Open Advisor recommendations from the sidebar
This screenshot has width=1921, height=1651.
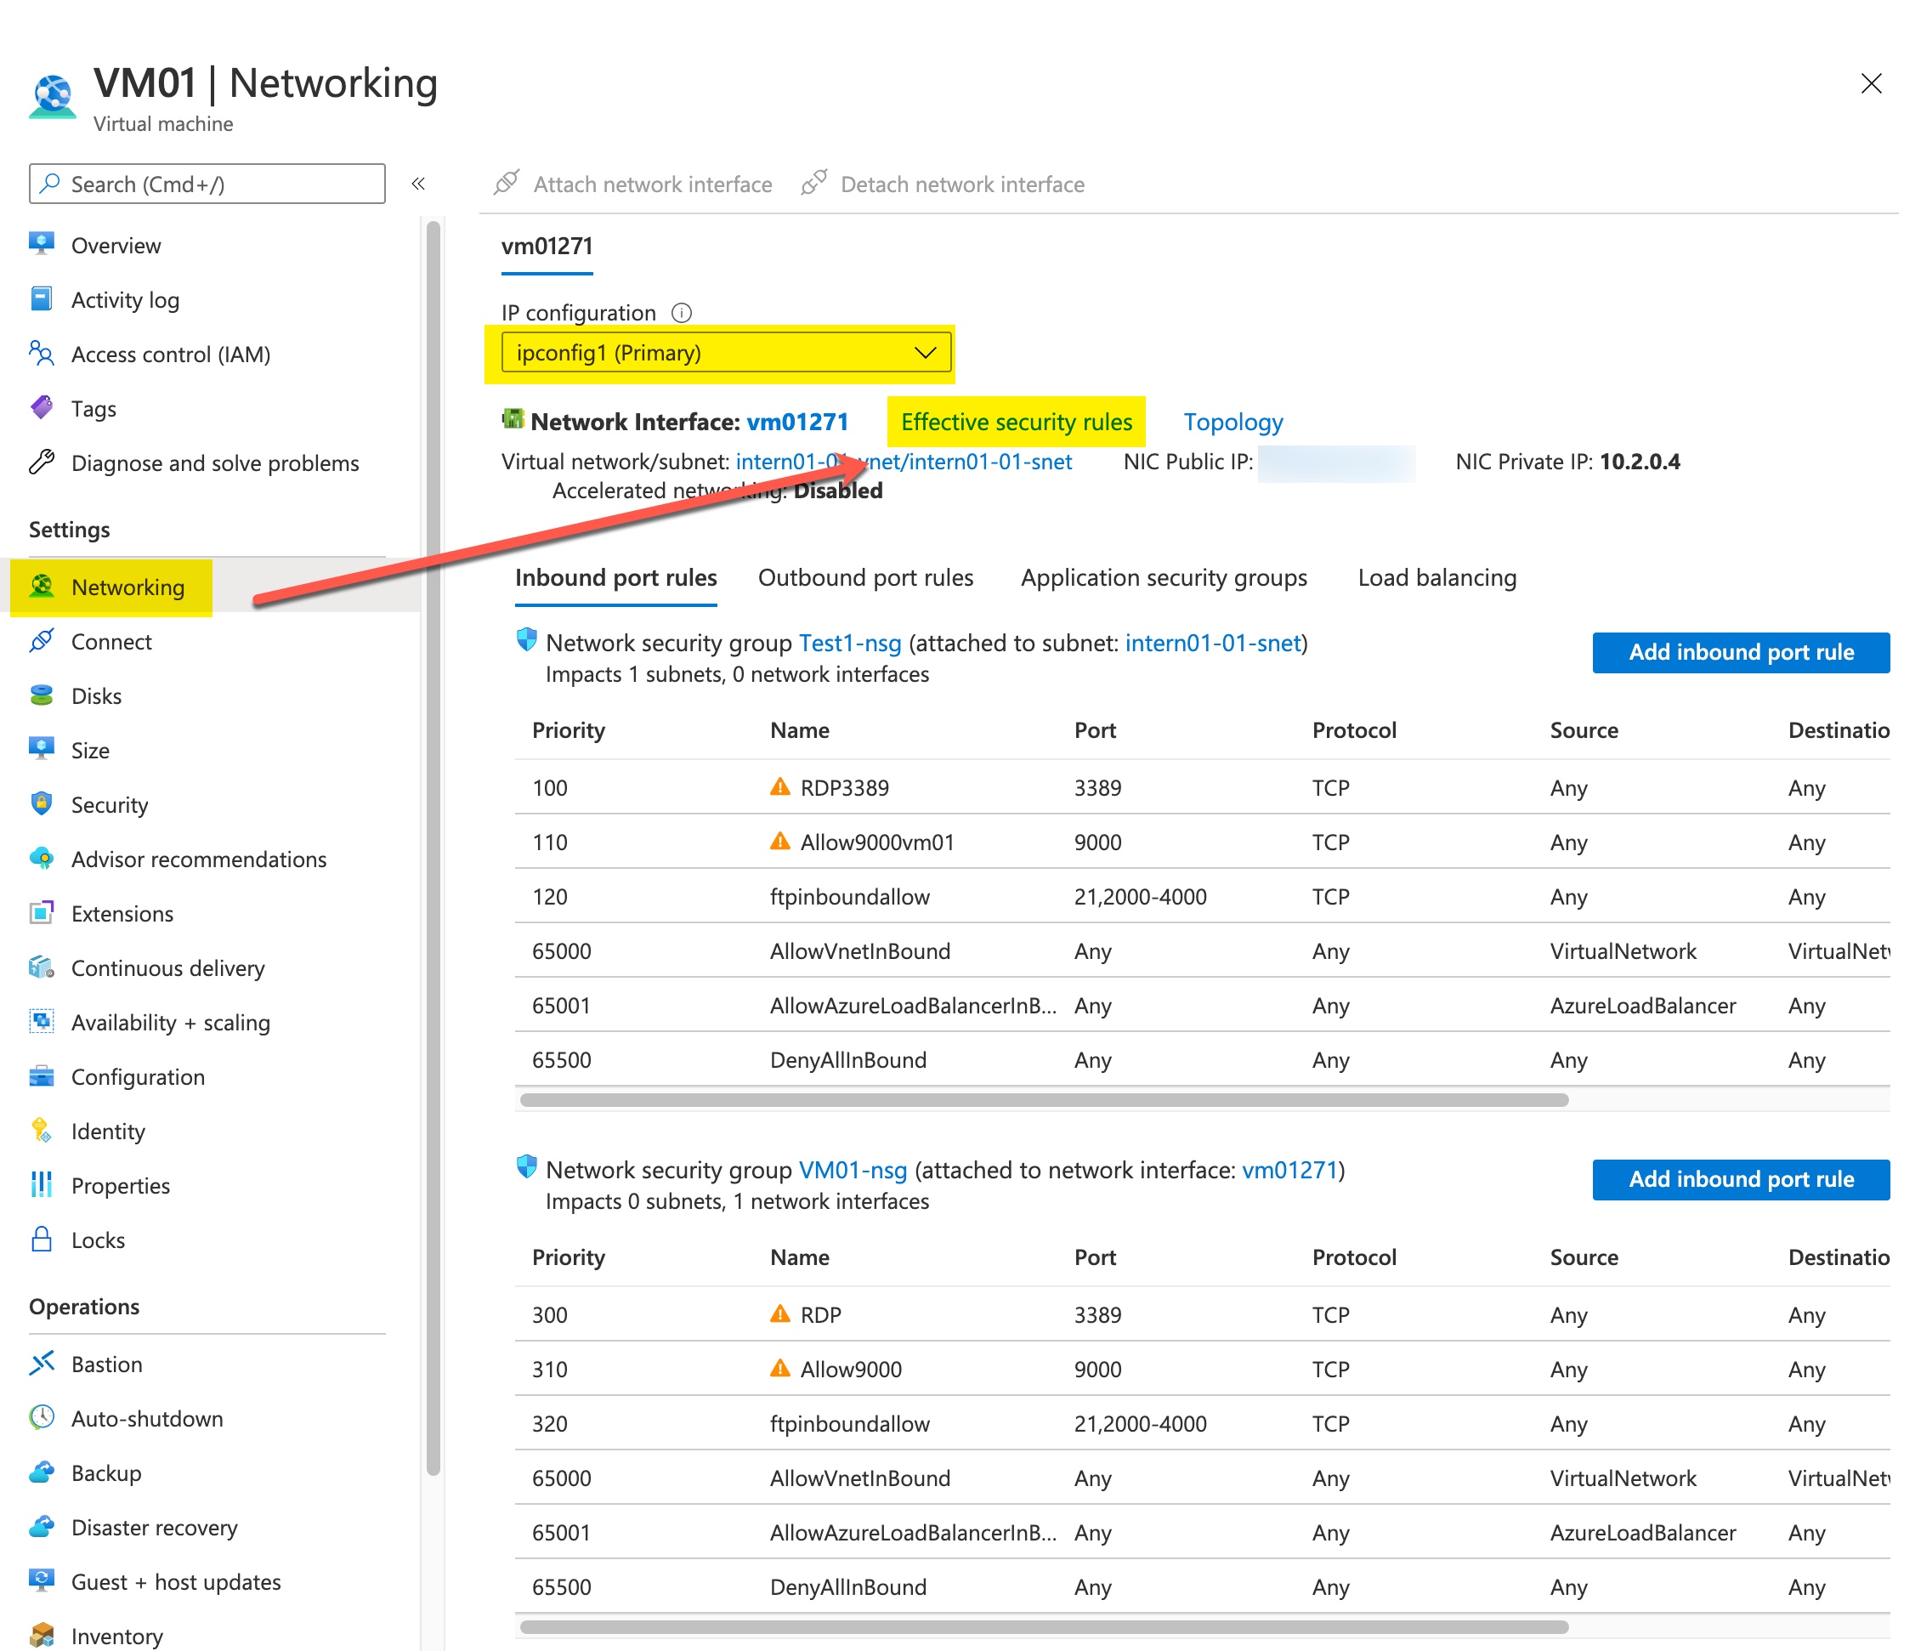[x=198, y=859]
